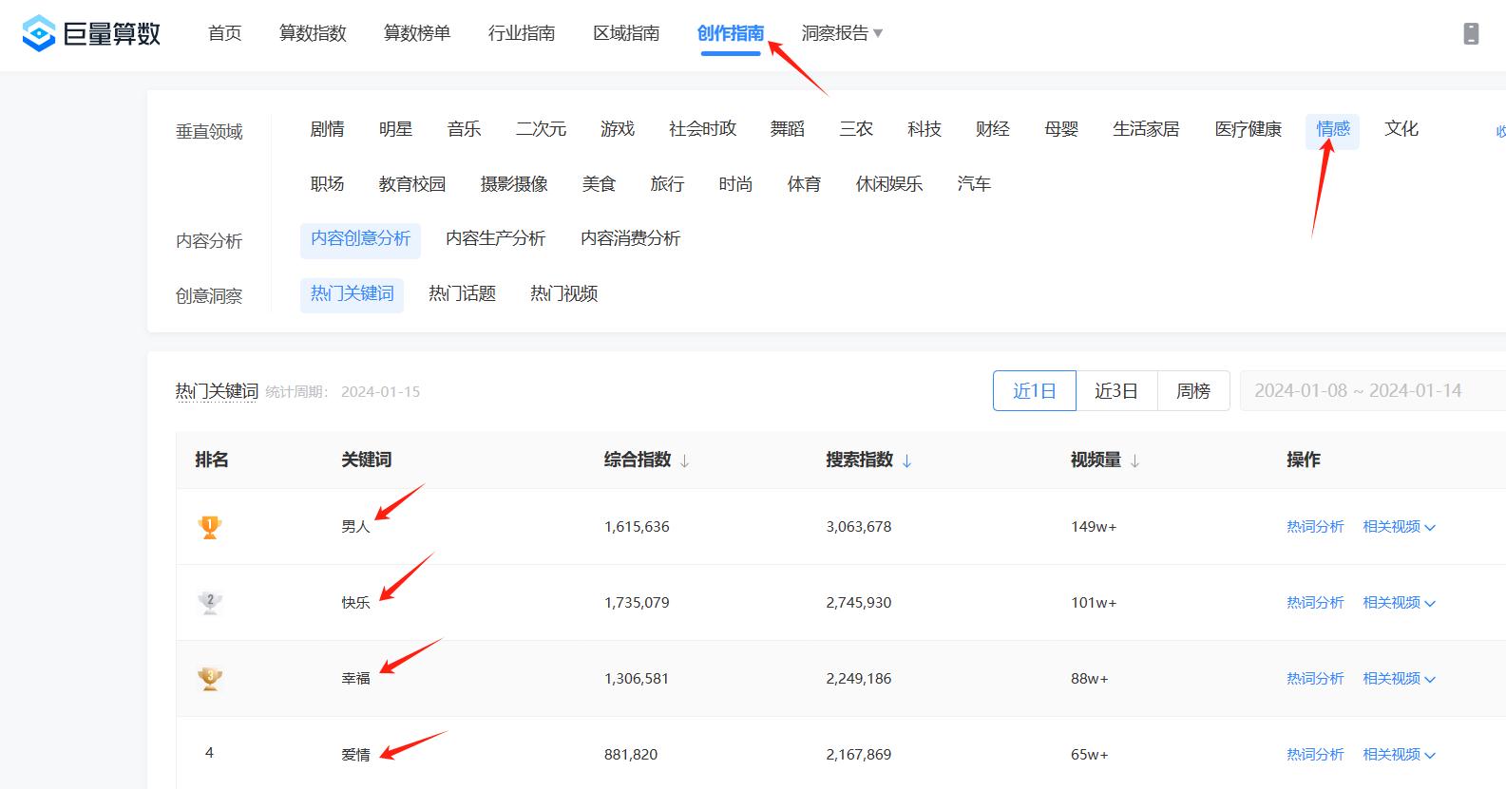Sort by 搜索指数 arrow icon
The width and height of the screenshot is (1506, 789).
(x=907, y=460)
